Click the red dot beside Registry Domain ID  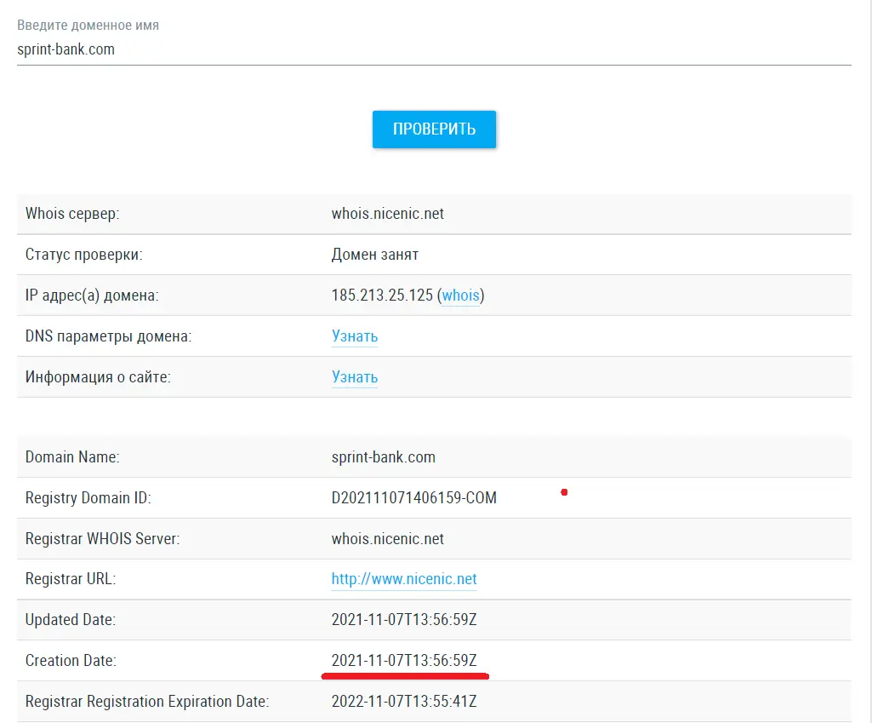pyautogui.click(x=564, y=491)
